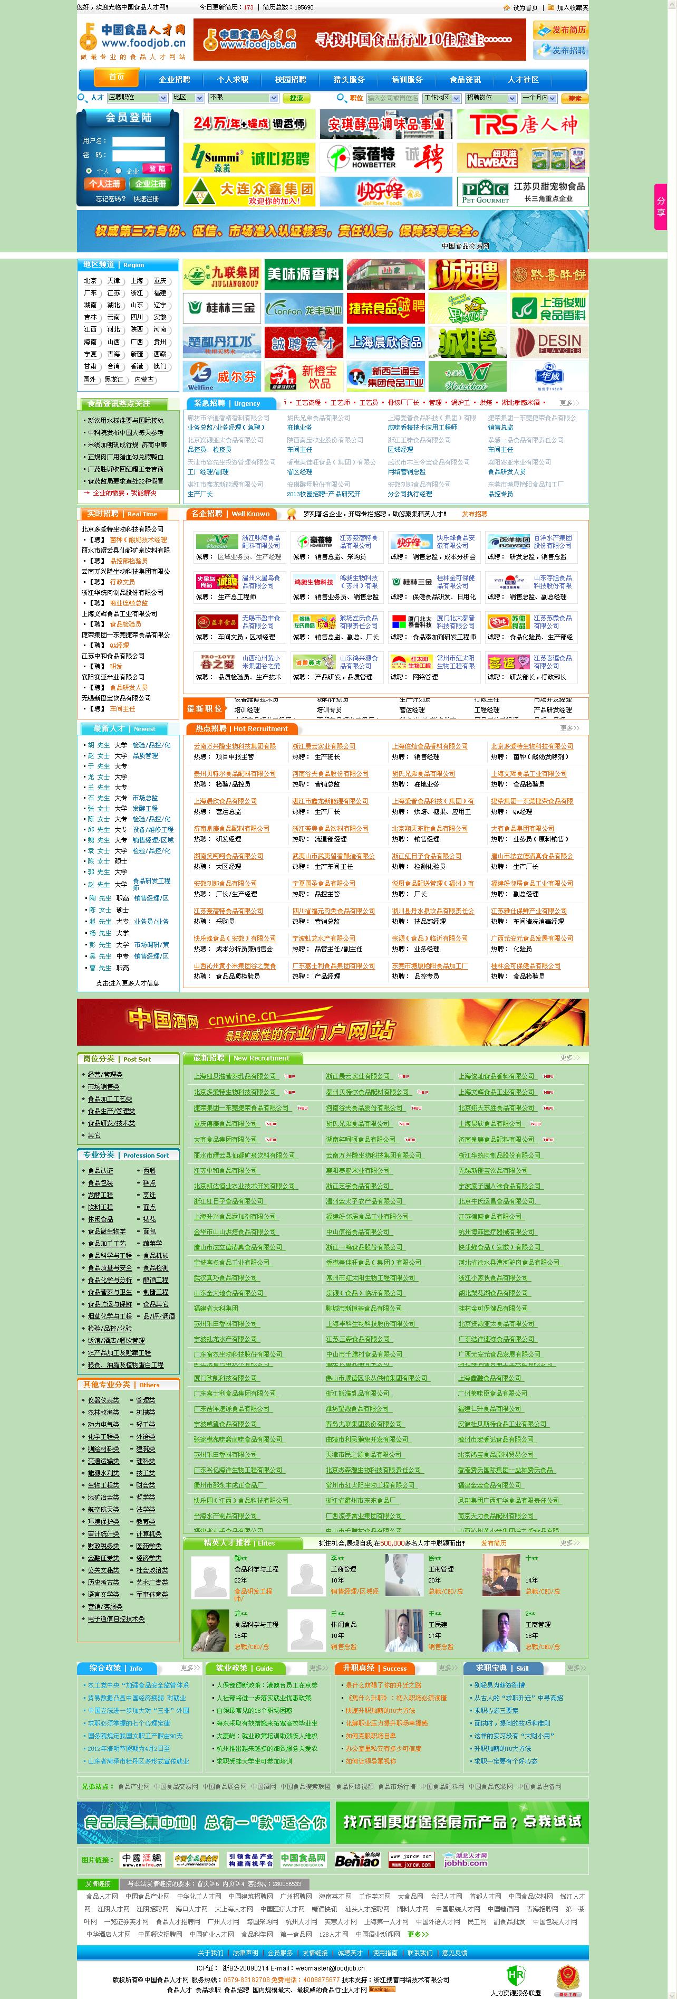Screen dimensions: 677x1999
Task: Click the 企业注册 button
Action: (150, 184)
